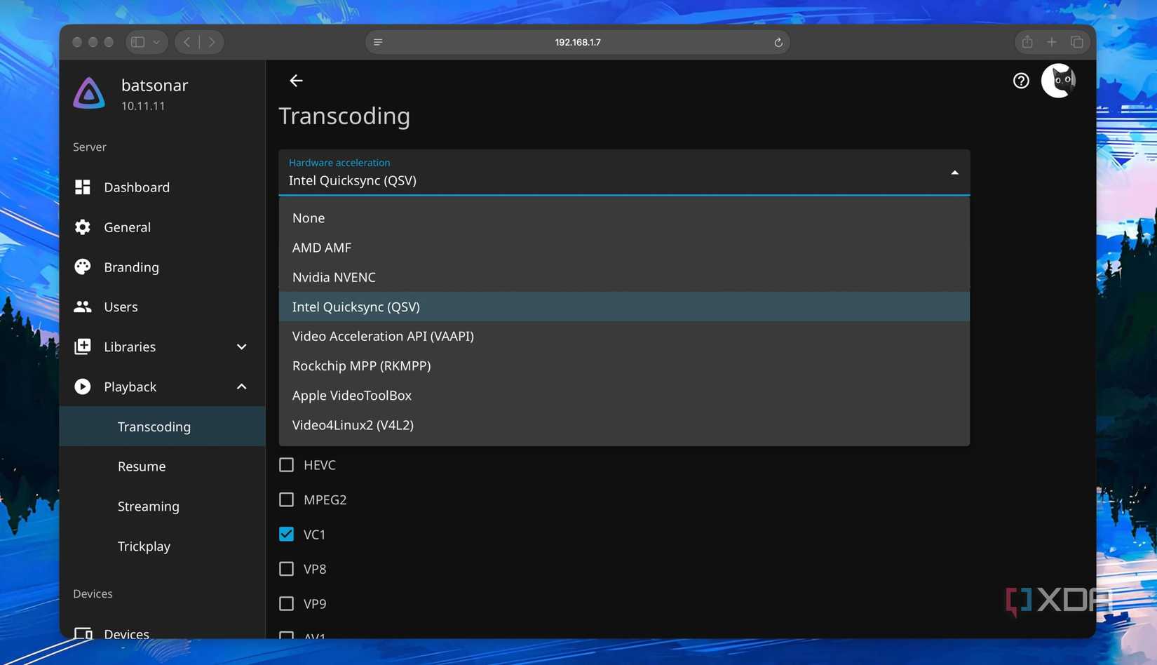
Task: Click the Users people icon
Action: pyautogui.click(x=83, y=307)
